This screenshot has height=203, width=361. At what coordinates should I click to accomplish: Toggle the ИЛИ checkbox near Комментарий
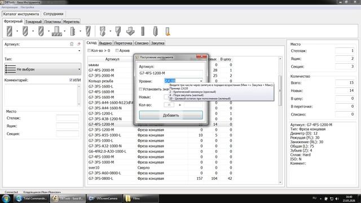pyautogui.click(x=71, y=80)
